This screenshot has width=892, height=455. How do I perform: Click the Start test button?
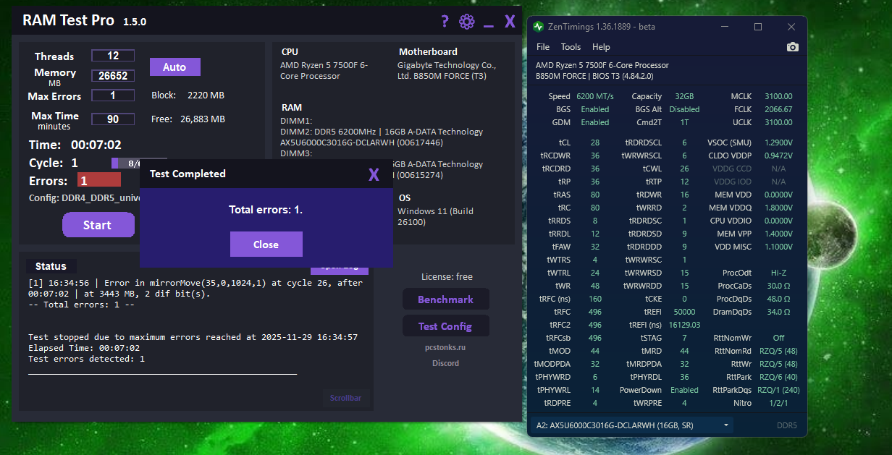coord(97,225)
